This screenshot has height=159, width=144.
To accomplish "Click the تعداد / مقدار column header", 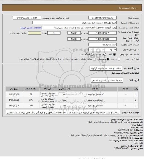I will pyautogui.click(x=31, y=89).
